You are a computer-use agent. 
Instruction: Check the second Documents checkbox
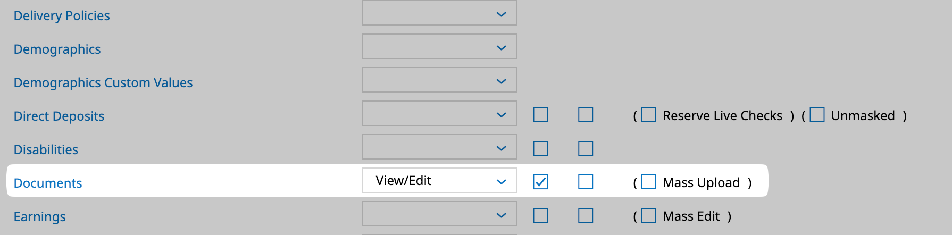coord(586,182)
